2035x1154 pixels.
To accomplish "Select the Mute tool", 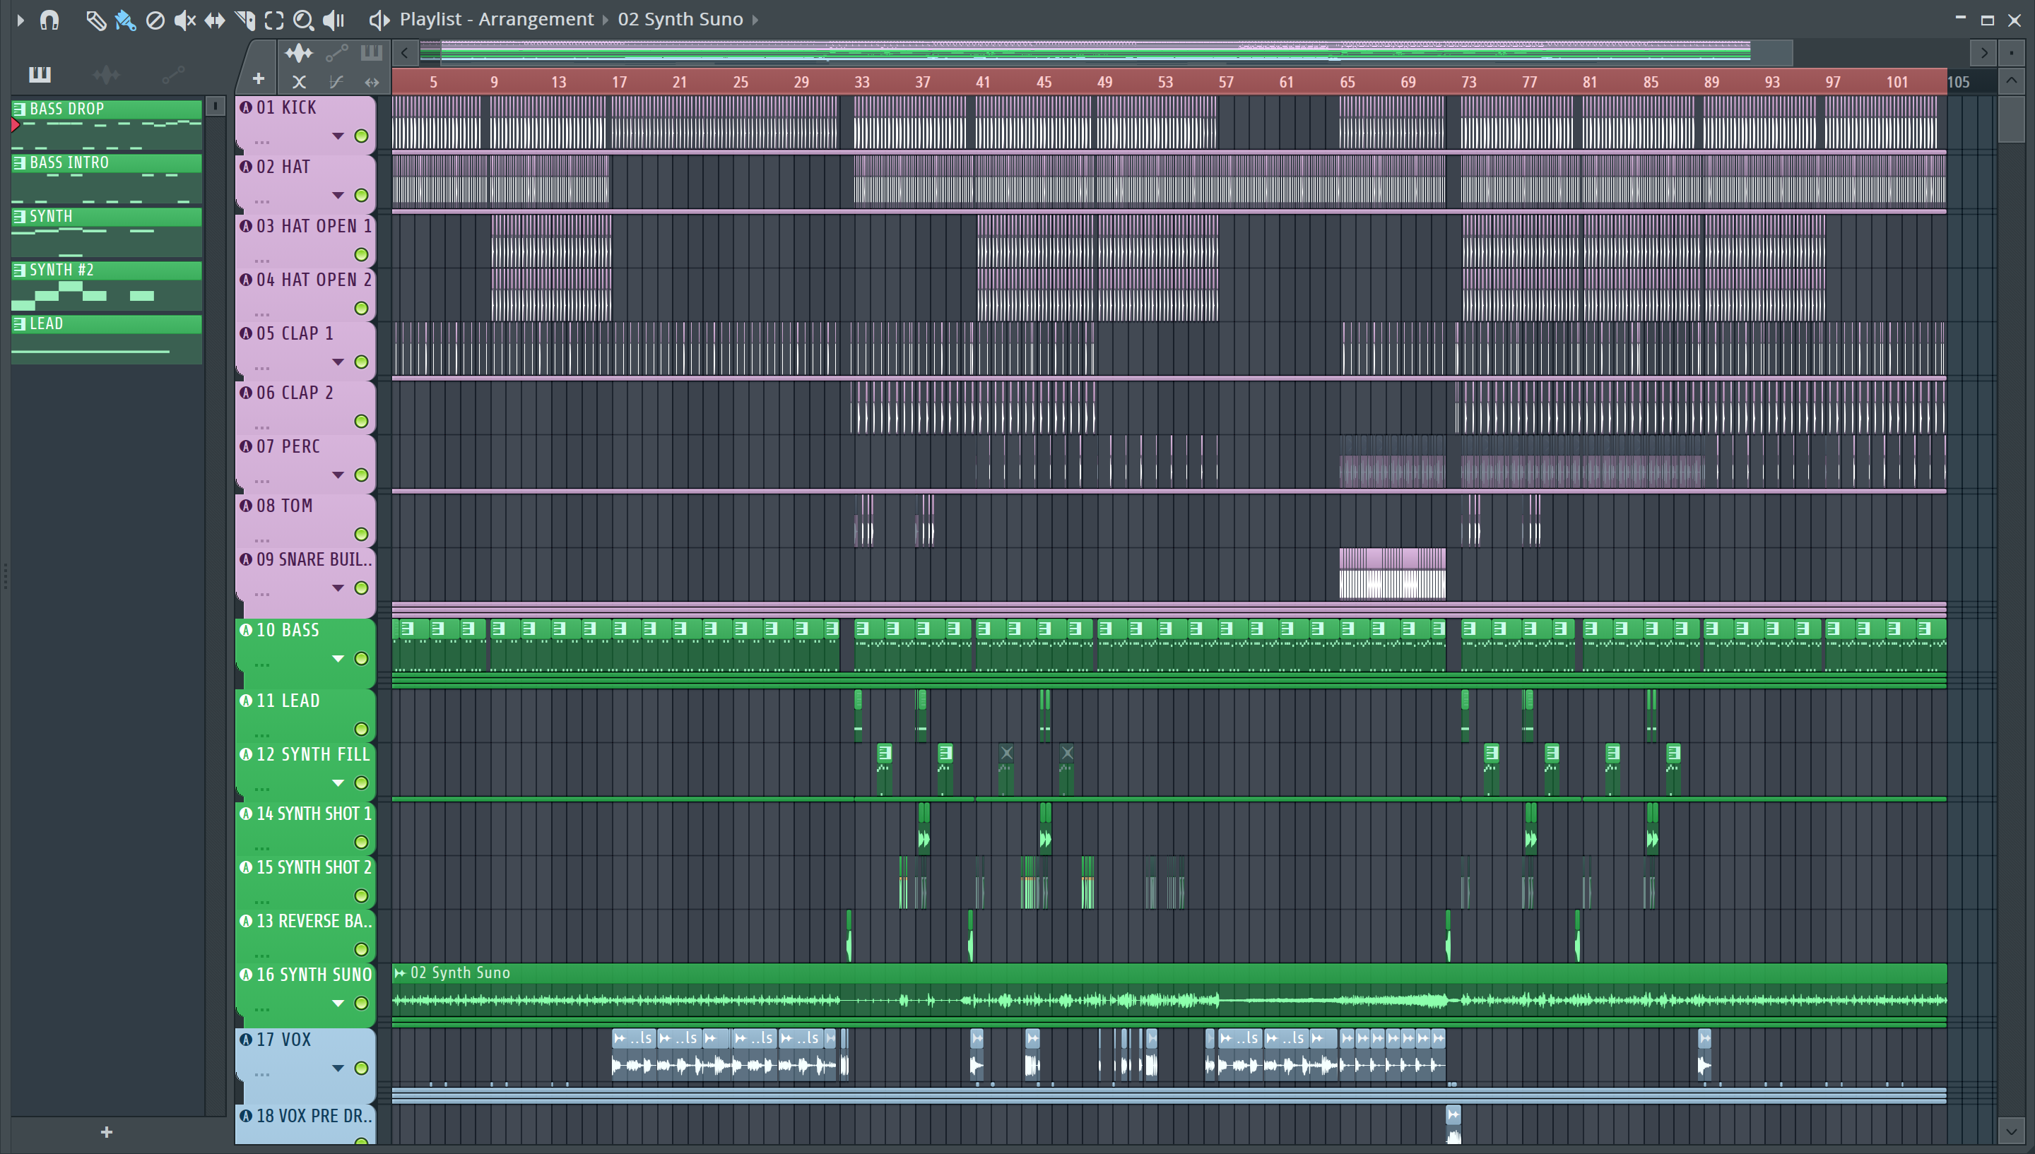I will 184,19.
